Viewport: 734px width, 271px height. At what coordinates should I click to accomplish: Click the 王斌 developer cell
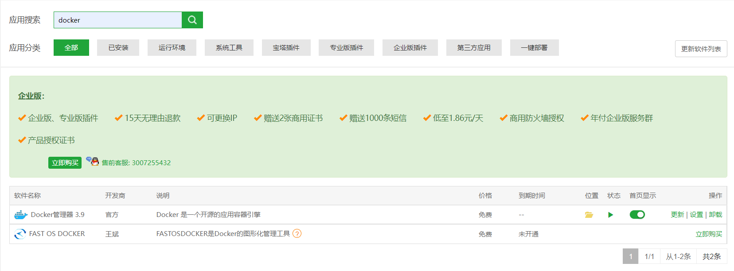112,234
